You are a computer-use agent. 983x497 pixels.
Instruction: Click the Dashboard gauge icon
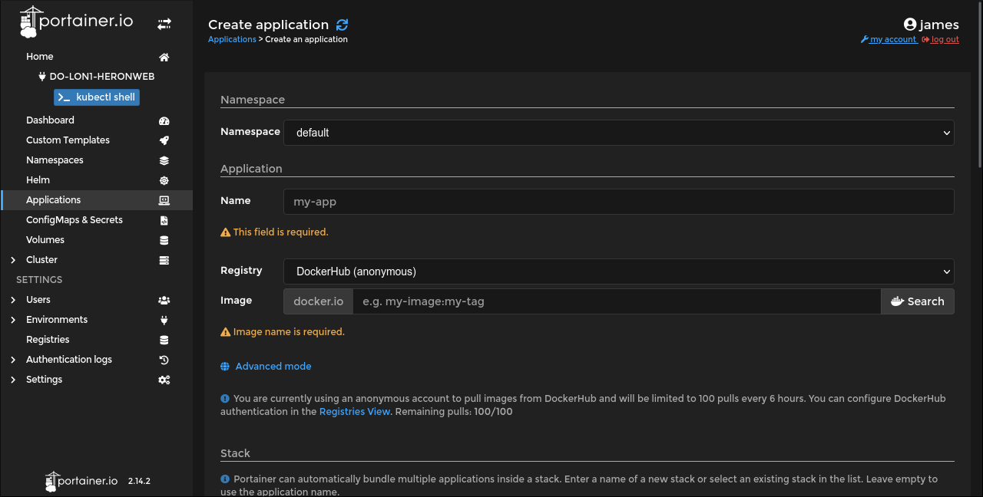point(164,120)
